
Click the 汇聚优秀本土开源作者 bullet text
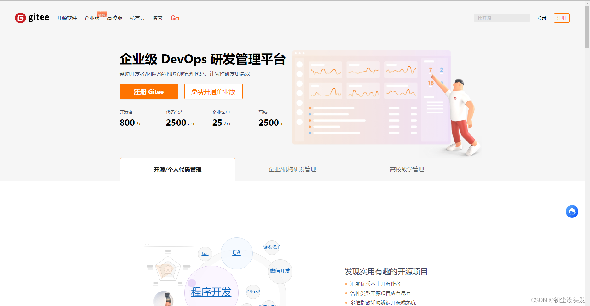click(375, 284)
